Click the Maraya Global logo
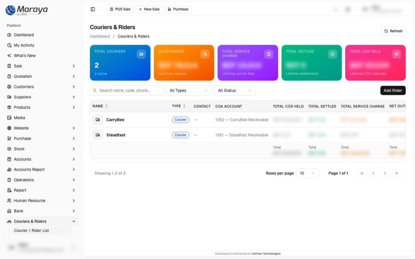 [x=26, y=10]
